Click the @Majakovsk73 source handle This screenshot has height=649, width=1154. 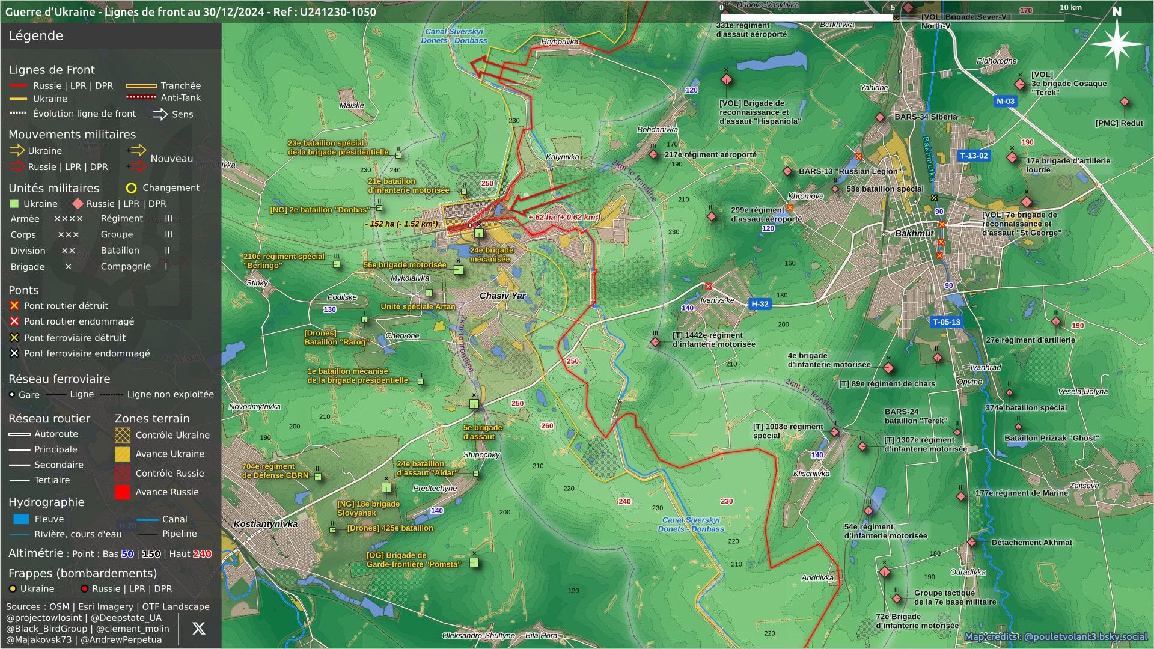[39, 640]
